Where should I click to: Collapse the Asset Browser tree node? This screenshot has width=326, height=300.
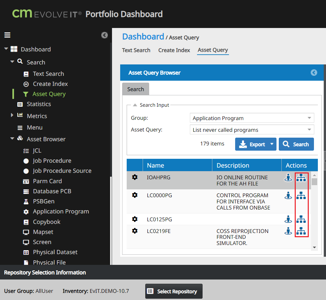[12, 138]
